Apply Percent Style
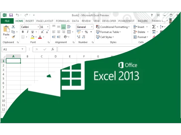 tap(86, 32)
